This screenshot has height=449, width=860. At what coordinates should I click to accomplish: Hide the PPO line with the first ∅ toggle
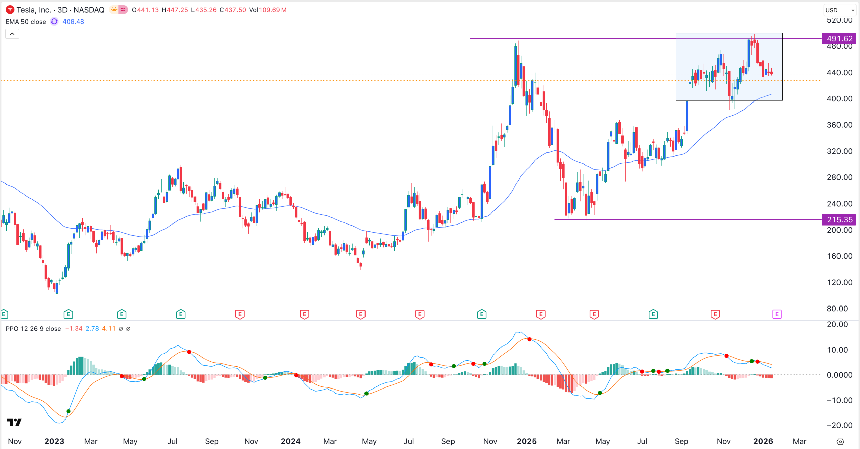(x=121, y=329)
